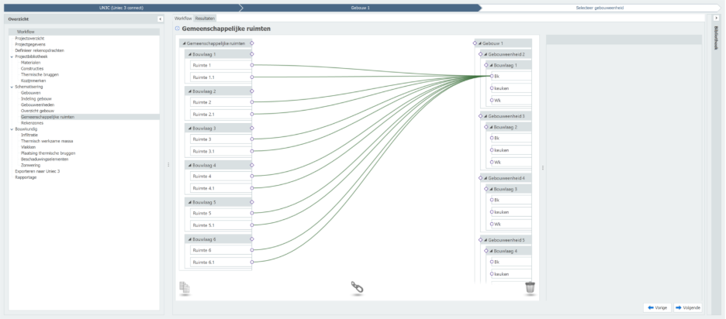Select the keuken port under Gebouweenheid 2
The height and width of the screenshot is (319, 726).
(x=492, y=88)
